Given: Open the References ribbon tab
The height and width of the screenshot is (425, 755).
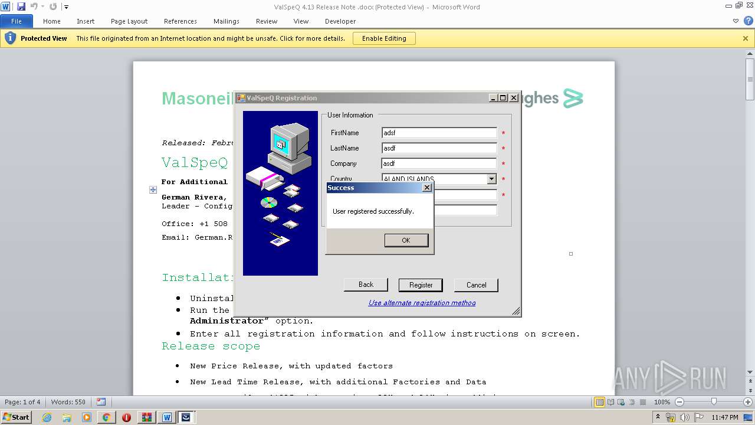Looking at the screenshot, I should 180,21.
